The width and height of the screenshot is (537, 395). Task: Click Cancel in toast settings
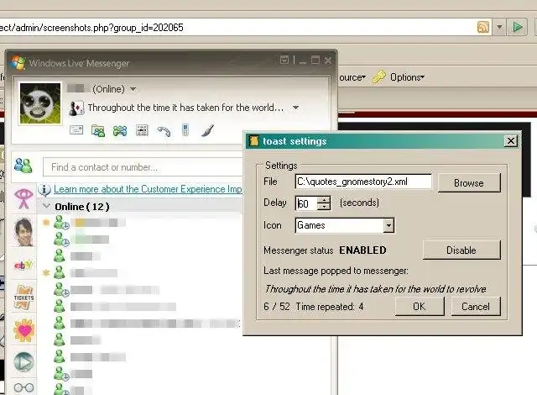[x=476, y=306]
